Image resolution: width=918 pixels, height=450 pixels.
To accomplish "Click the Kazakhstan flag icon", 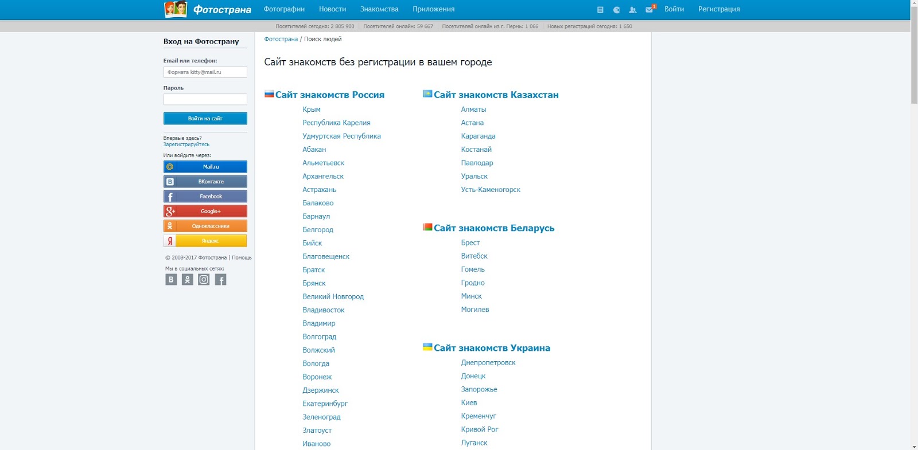I will tap(427, 94).
